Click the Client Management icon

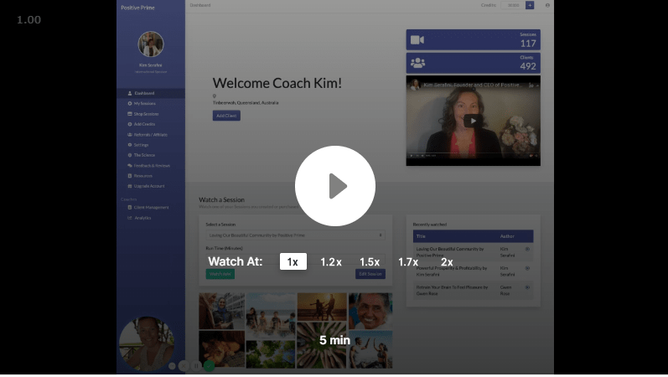click(130, 208)
